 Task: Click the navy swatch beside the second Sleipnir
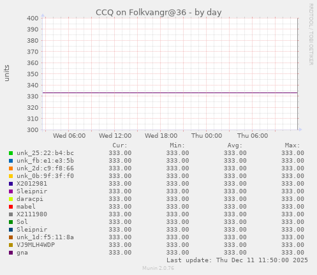[x=11, y=230]
